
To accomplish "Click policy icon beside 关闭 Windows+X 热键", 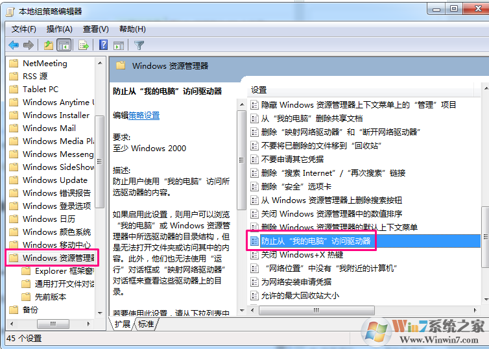I will point(254,255).
